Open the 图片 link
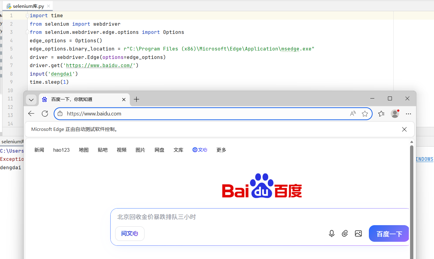This screenshot has width=434, height=259. [x=140, y=150]
